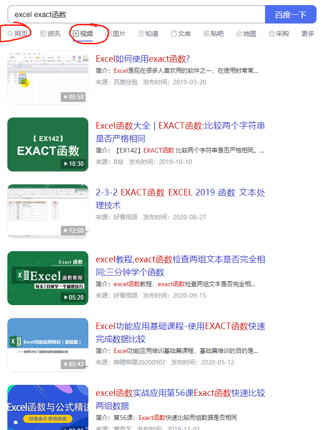Open link excel教程,exact函数检查两组文本是否完全相同

point(180,266)
